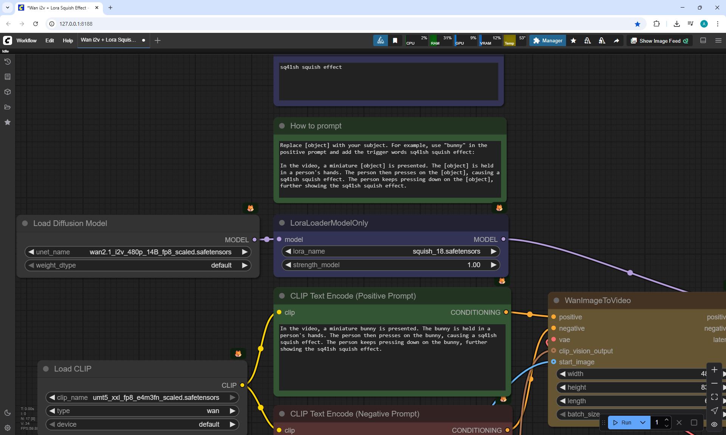The width and height of the screenshot is (726, 435).
Task: Open the Run button dropdown arrow
Action: click(x=642, y=423)
